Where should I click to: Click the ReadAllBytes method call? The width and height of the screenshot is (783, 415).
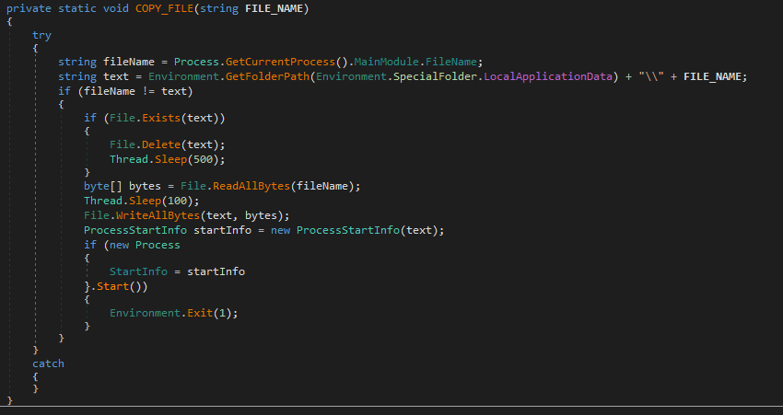251,186
